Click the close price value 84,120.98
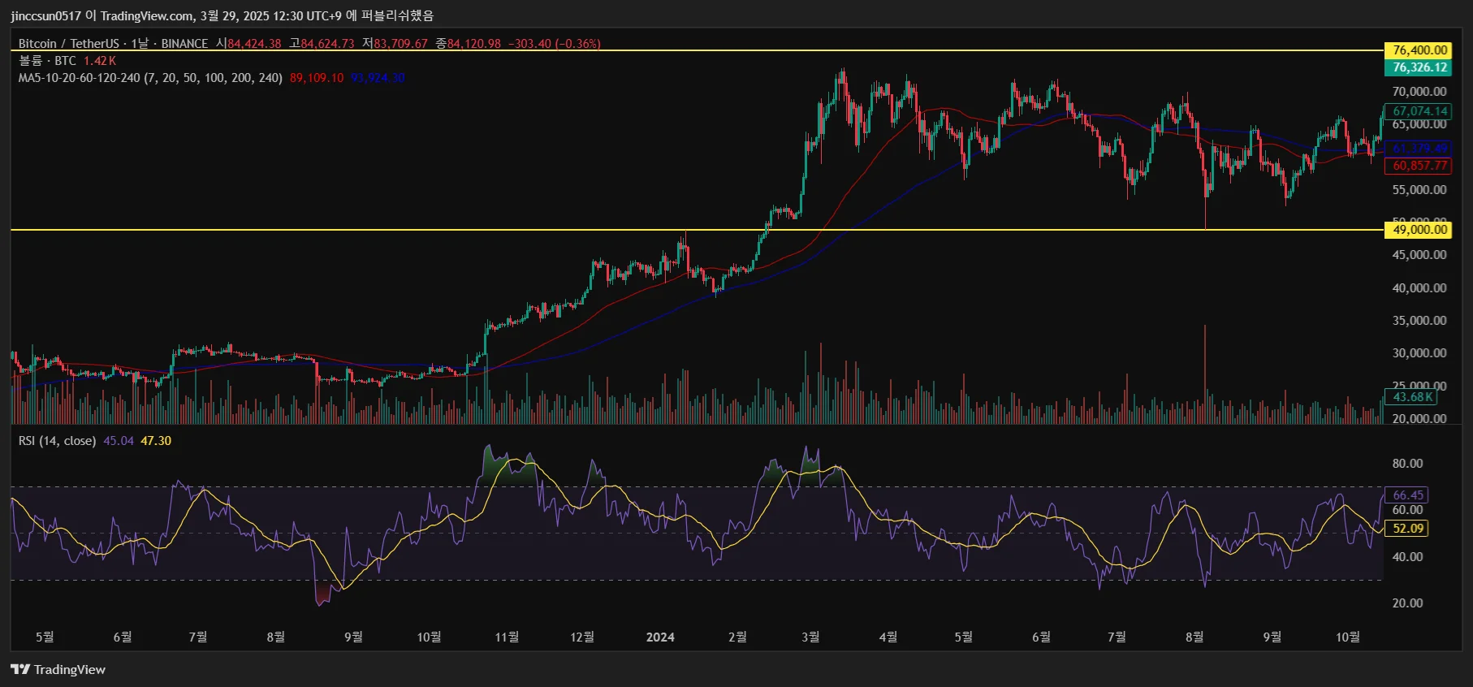Image resolution: width=1473 pixels, height=687 pixels. (474, 44)
